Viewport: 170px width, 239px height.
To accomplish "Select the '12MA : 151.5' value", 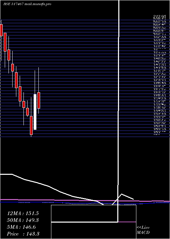I will (23, 213).
